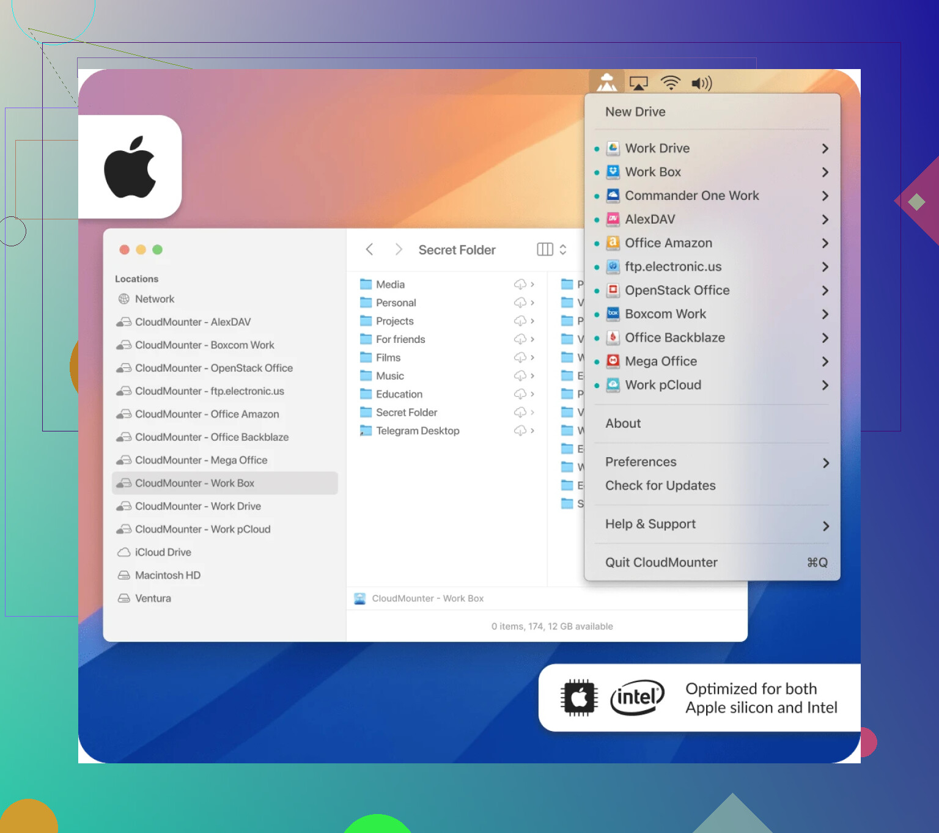This screenshot has width=939, height=833.
Task: Expand the Help & Support submenu arrow
Action: 826,526
